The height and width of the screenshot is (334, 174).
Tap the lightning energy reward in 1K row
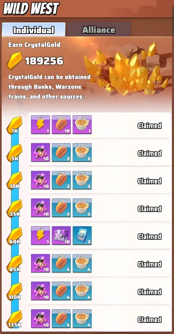[40, 125]
